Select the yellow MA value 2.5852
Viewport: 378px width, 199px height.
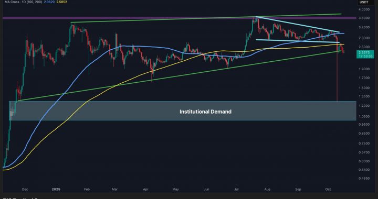coord(62,2)
